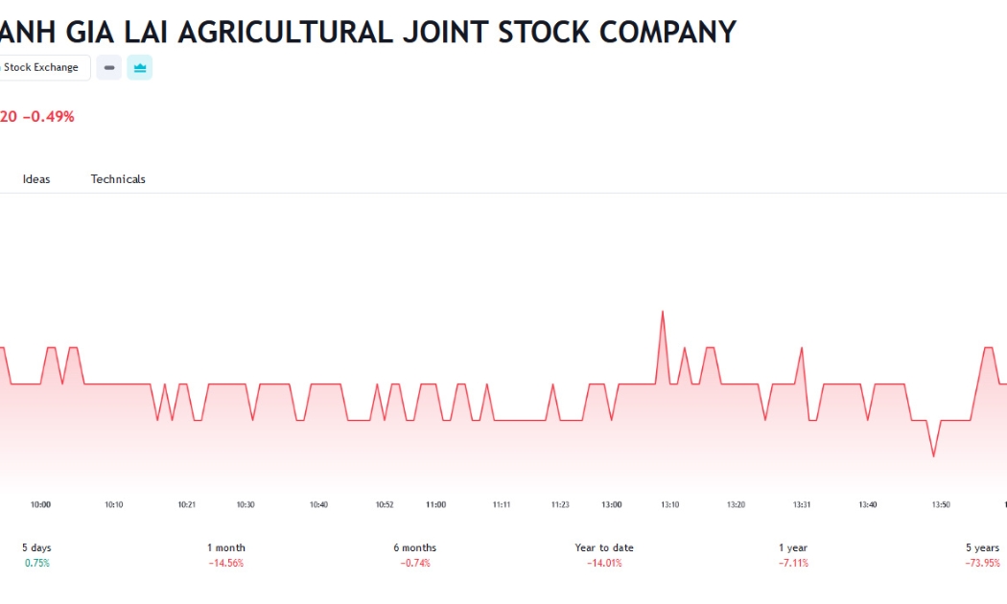Click the 13:31 time axis label

coord(802,504)
